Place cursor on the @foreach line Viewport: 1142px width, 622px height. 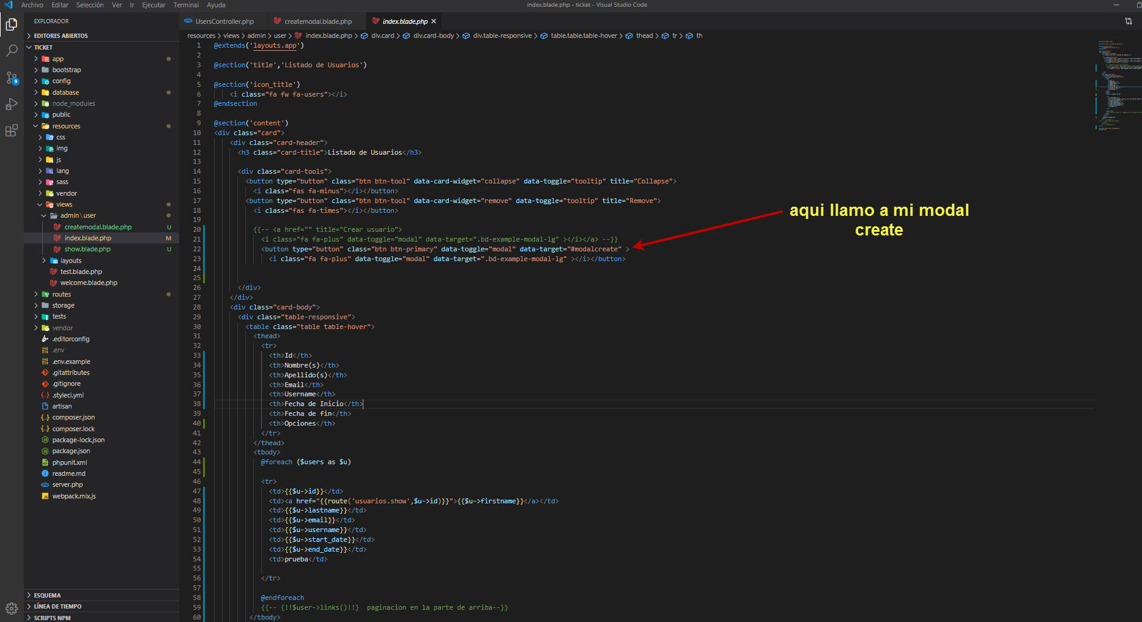point(306,462)
